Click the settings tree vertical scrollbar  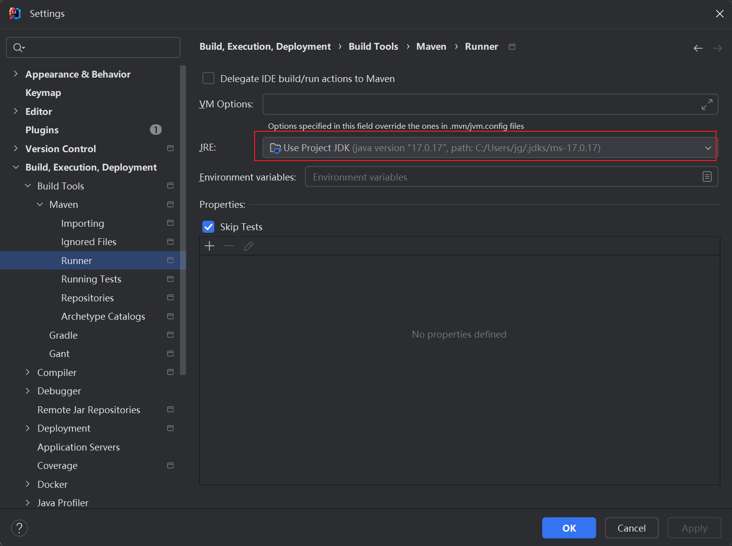click(183, 220)
